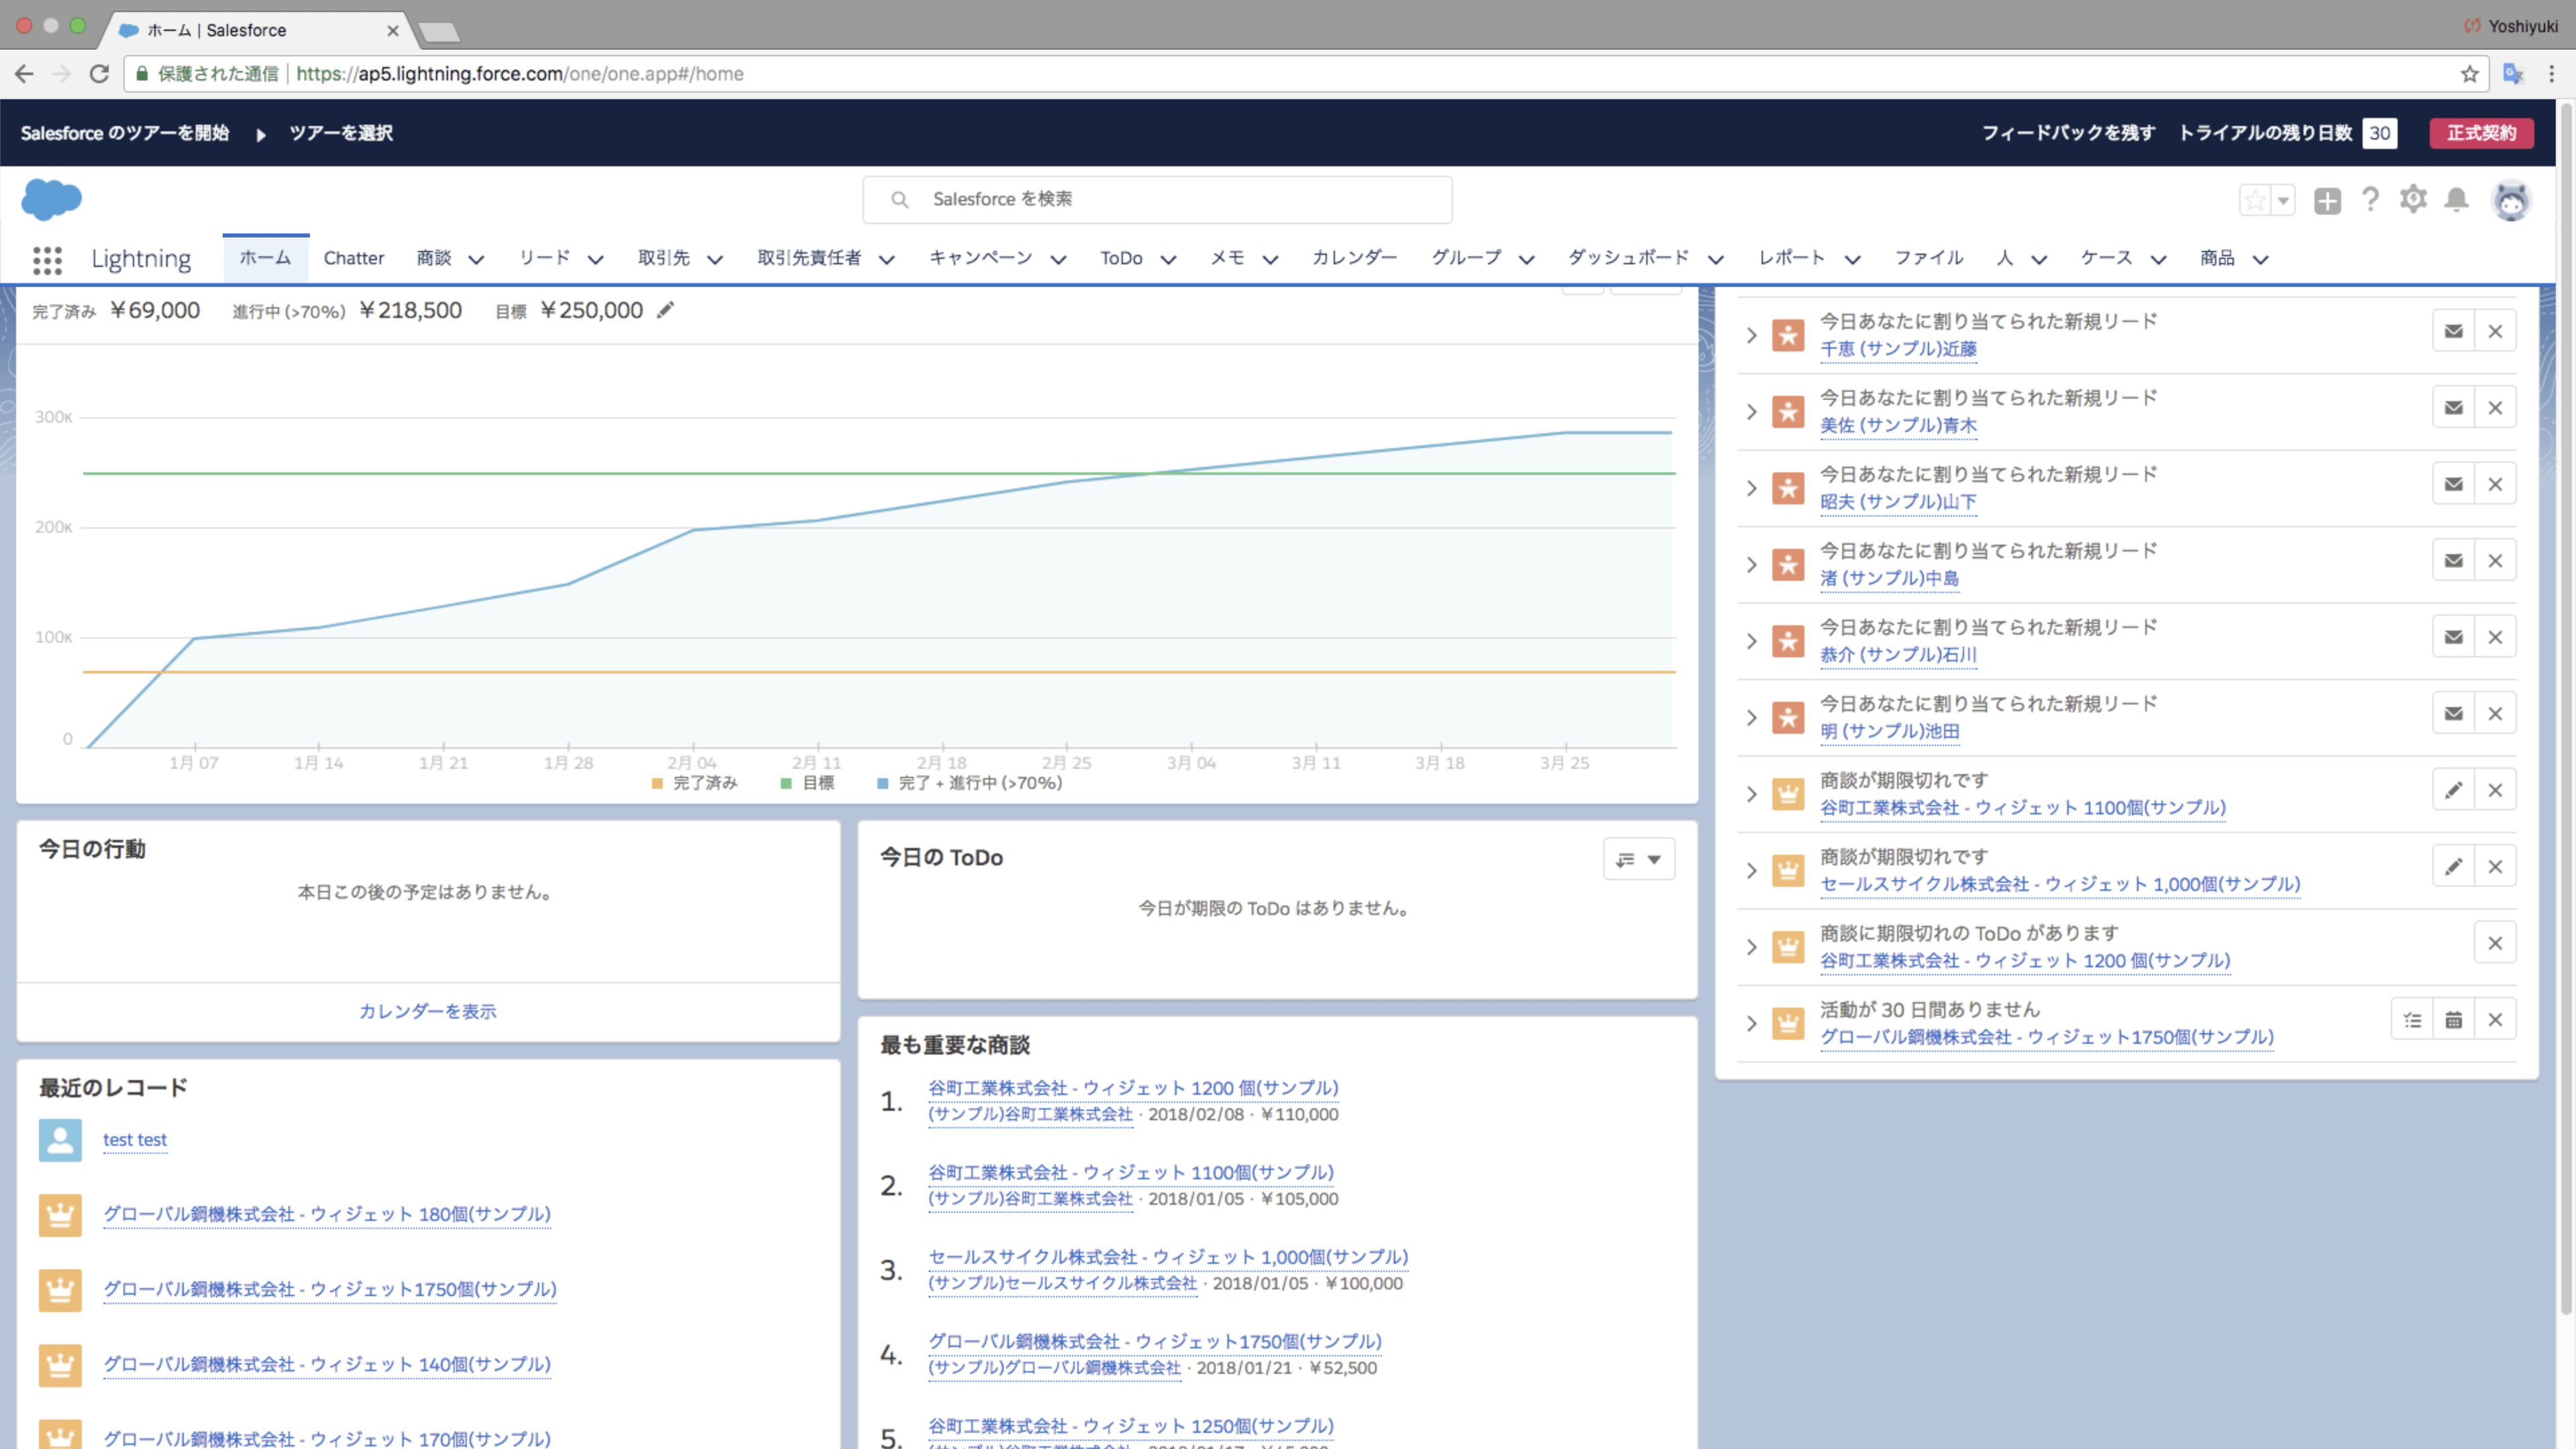Click the email icon for 千恵 (サンプル)近藤 lead

click(2453, 332)
